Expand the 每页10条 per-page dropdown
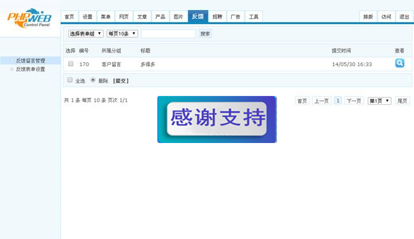This screenshot has height=239, width=414. tap(122, 34)
